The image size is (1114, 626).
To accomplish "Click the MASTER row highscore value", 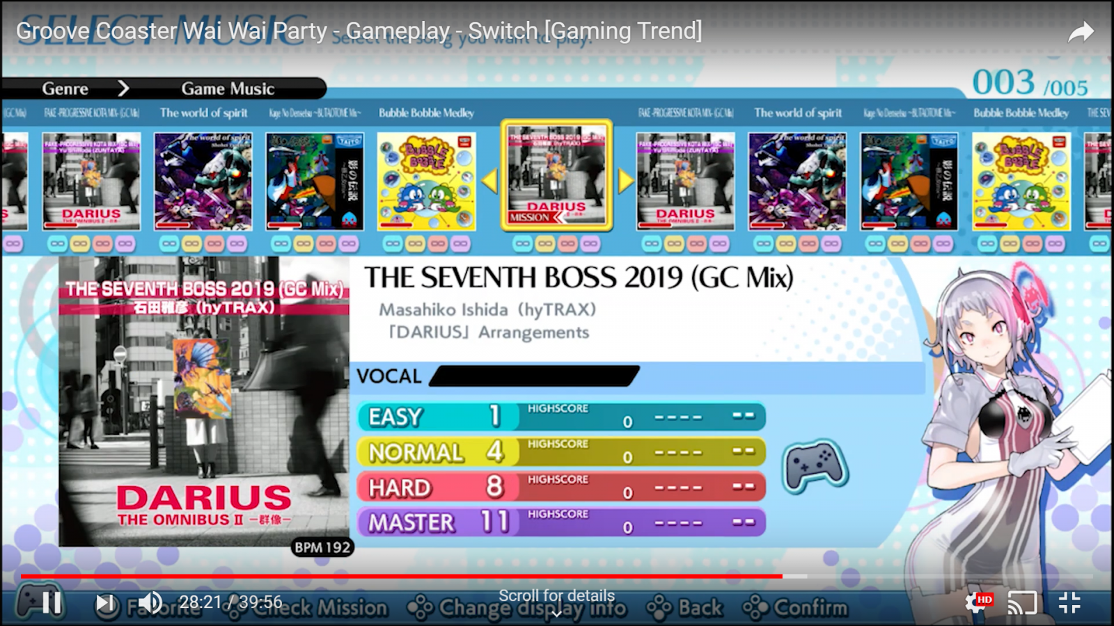I will pos(627,527).
